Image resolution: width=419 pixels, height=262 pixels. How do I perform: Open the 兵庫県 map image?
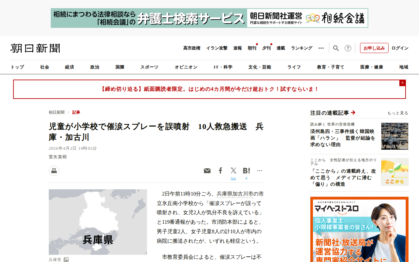pos(98,222)
